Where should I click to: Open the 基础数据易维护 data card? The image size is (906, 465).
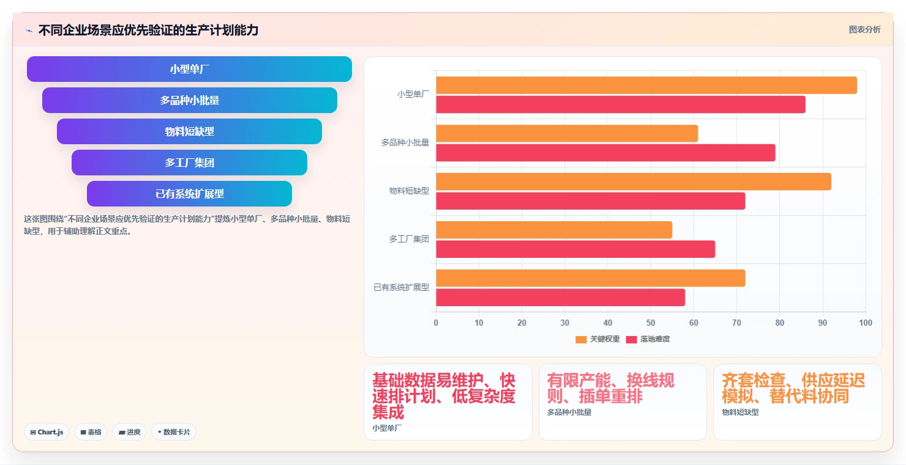[x=448, y=402]
